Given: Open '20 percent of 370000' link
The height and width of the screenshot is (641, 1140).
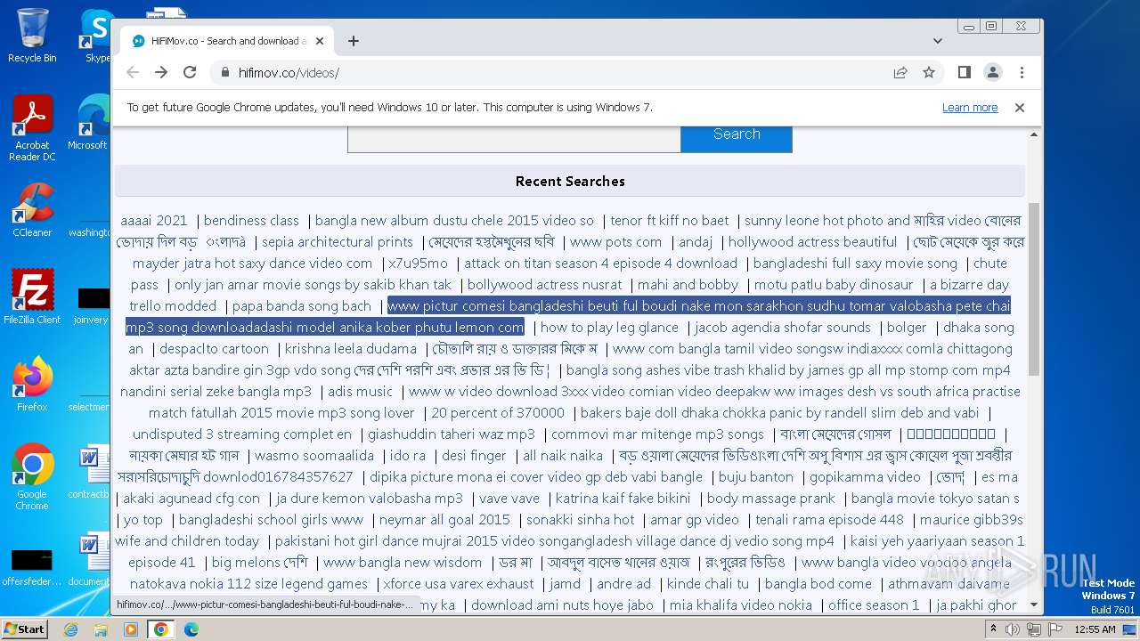Looking at the screenshot, I should (x=498, y=413).
